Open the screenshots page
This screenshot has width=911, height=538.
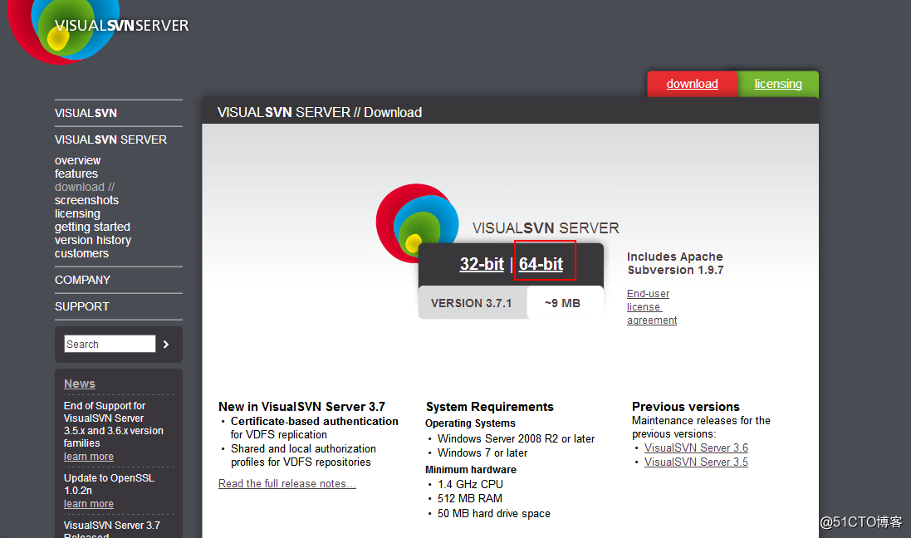pos(86,200)
